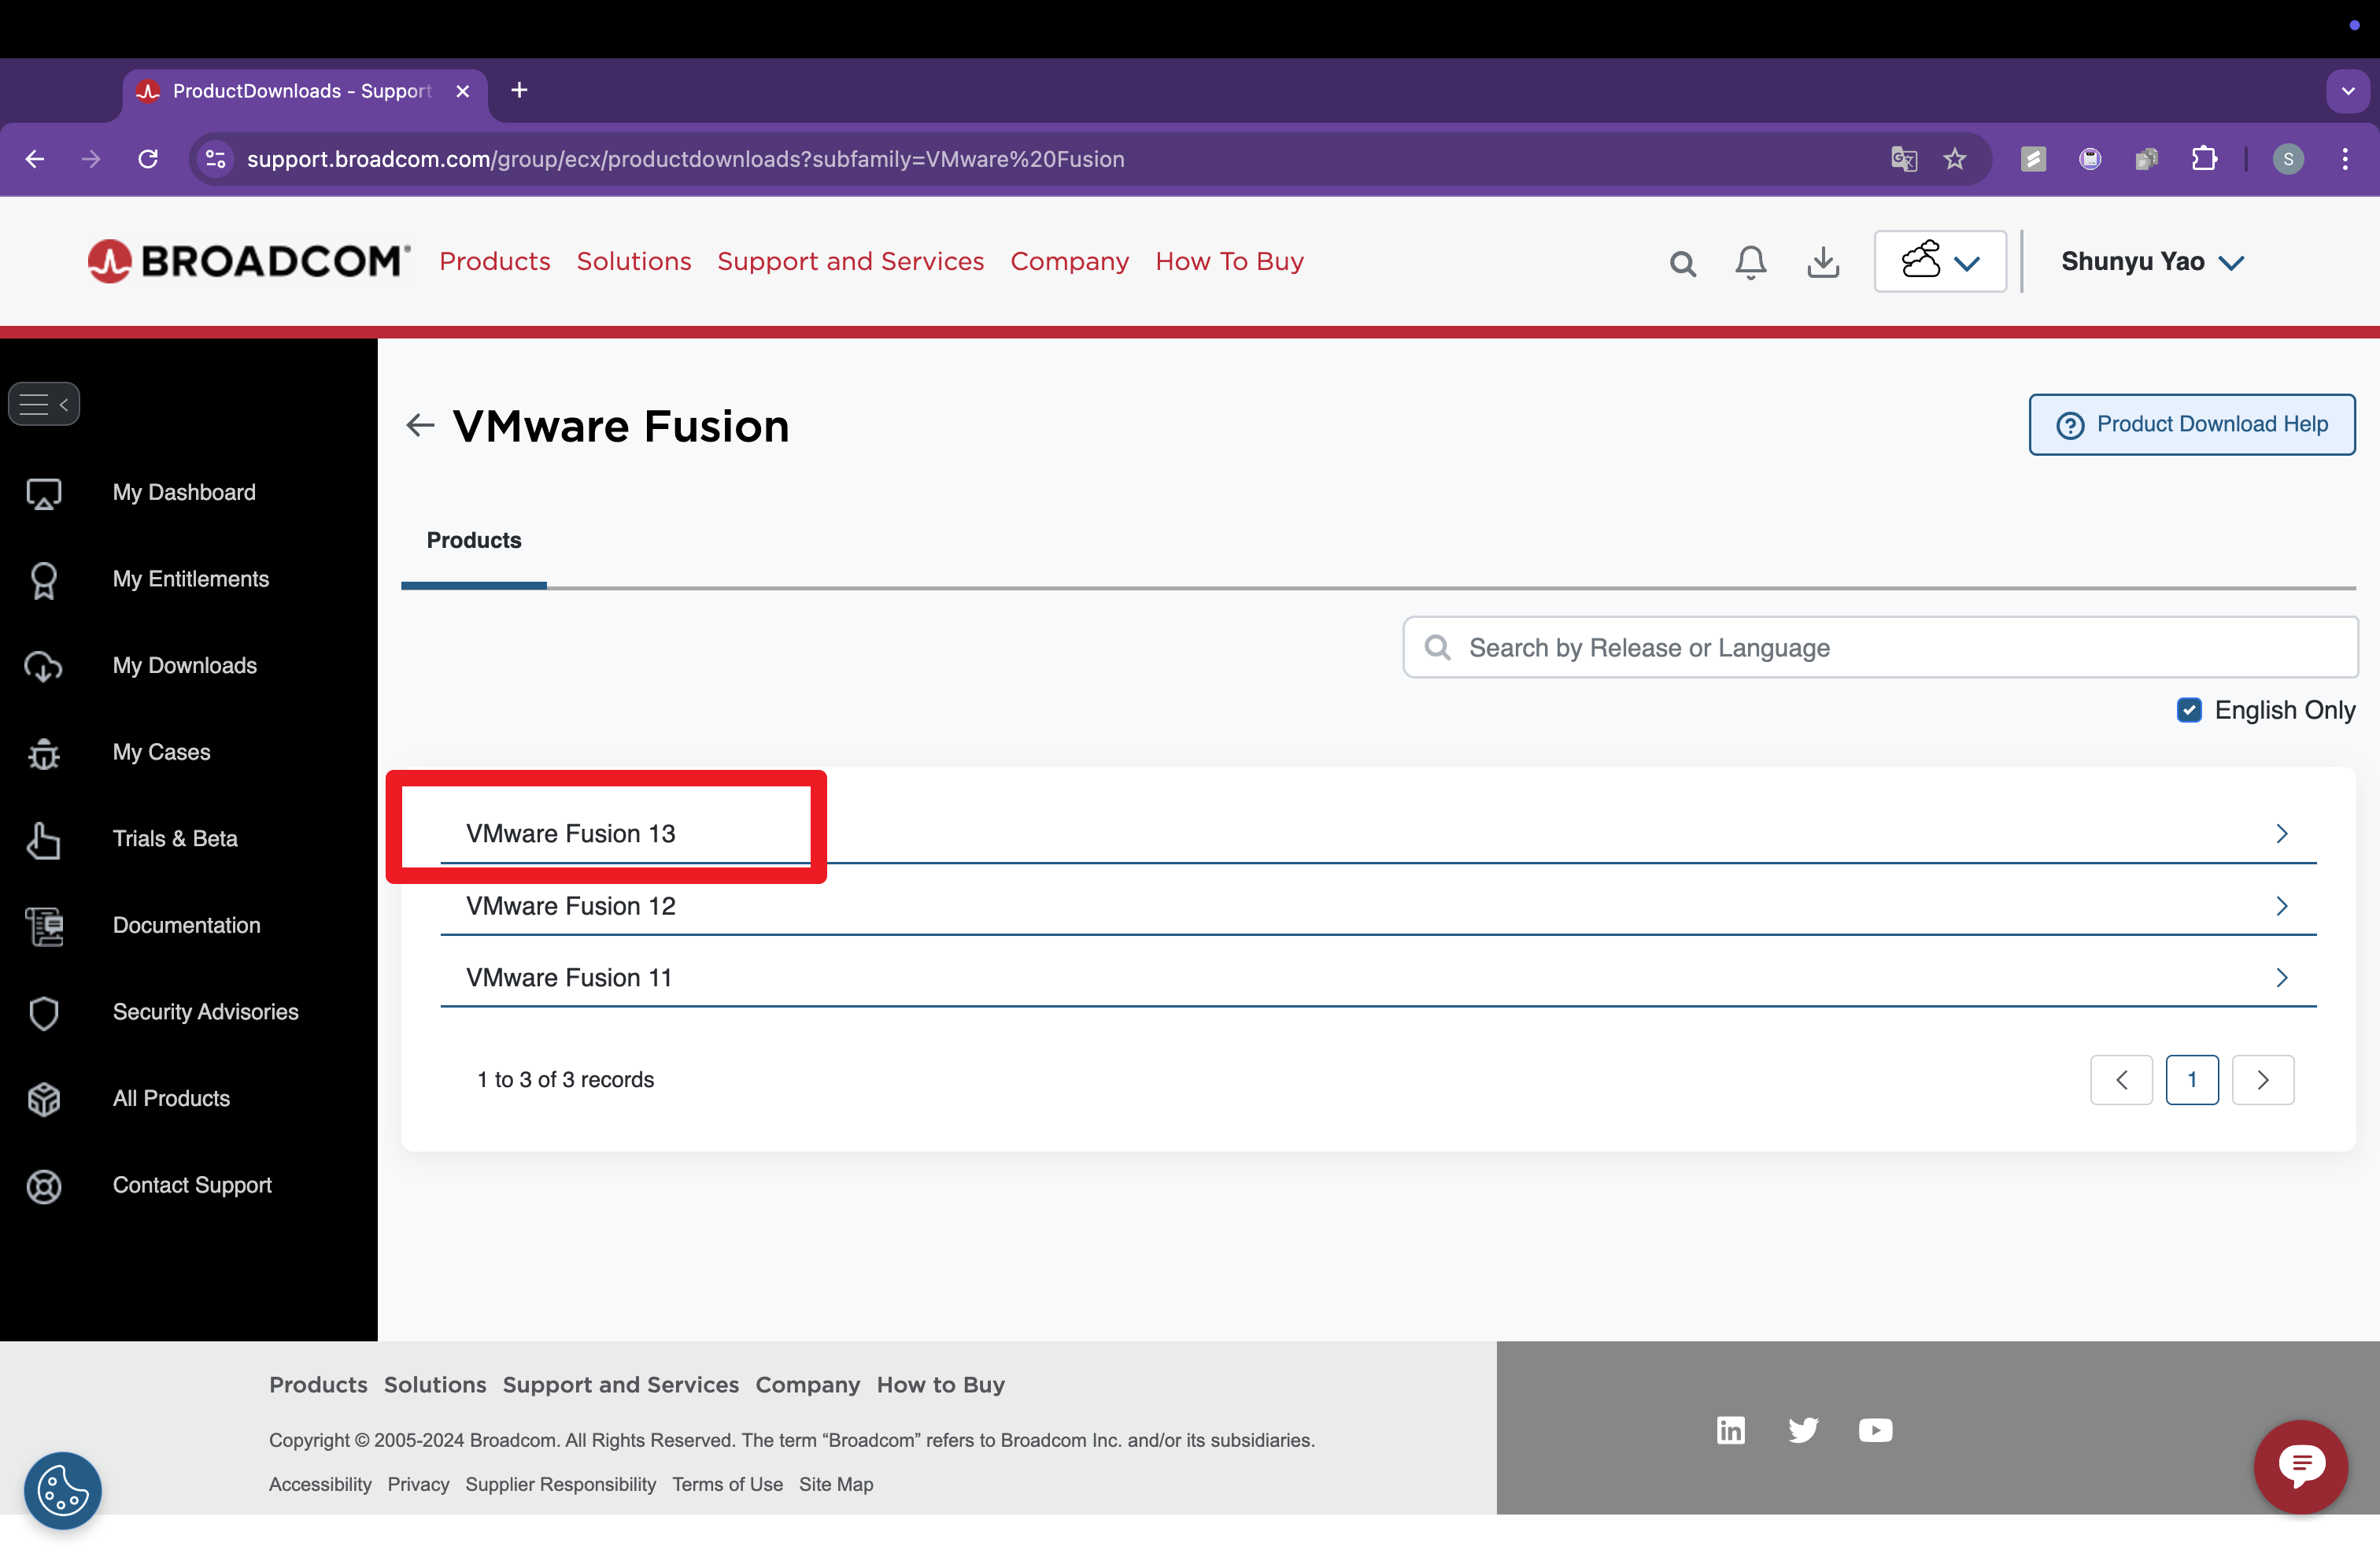
Task: Click the My Downloads cloud icon
Action: (44, 666)
